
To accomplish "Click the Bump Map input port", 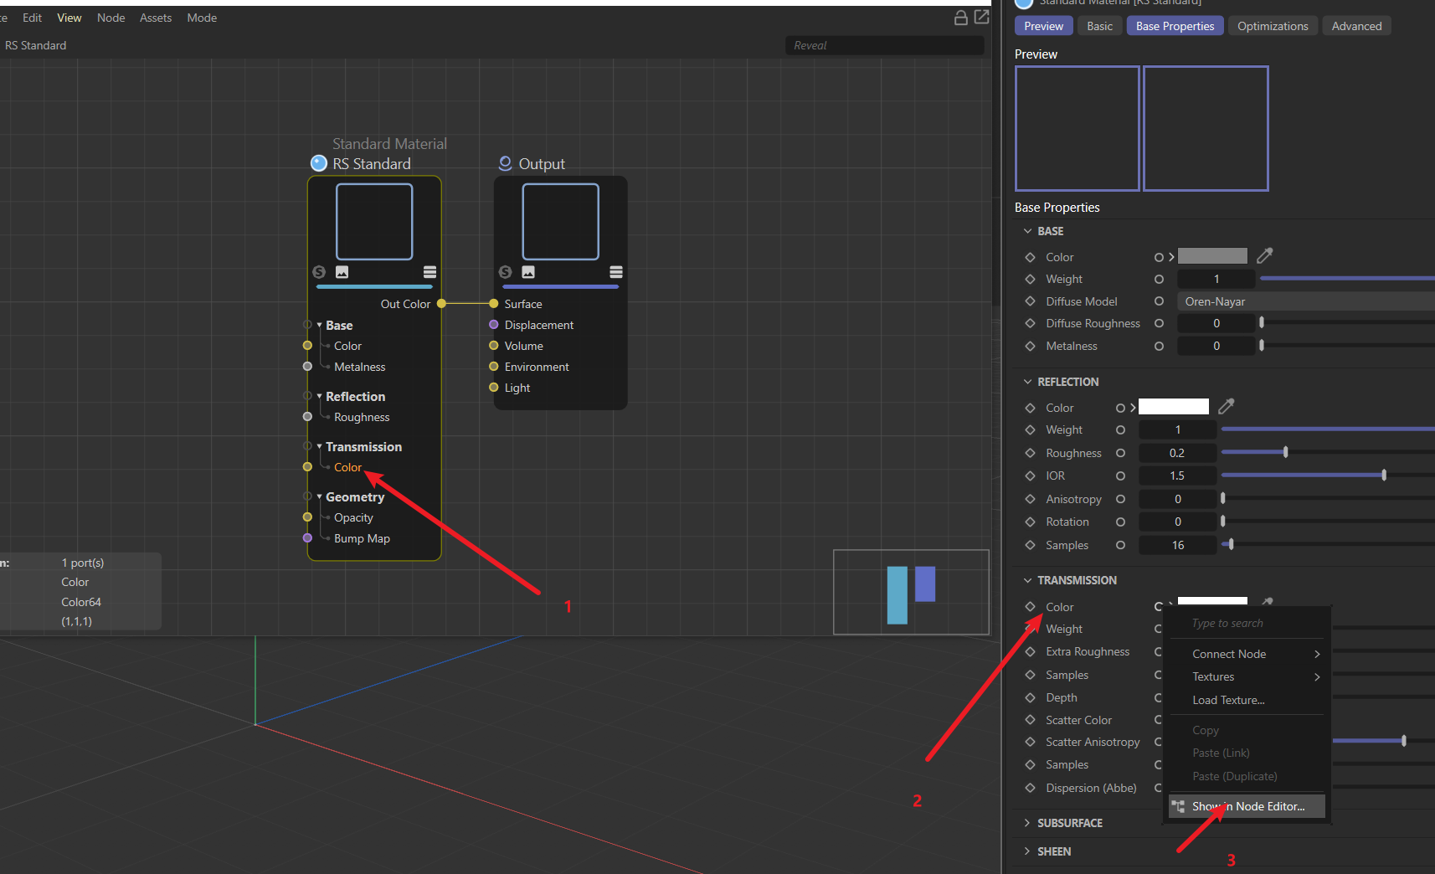I will pyautogui.click(x=307, y=538).
